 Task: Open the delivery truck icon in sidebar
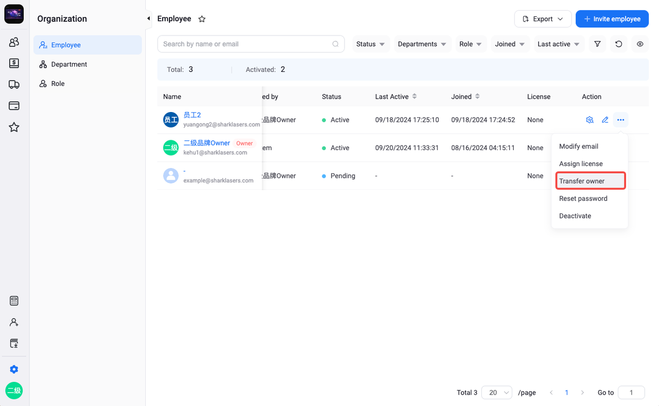point(14,85)
